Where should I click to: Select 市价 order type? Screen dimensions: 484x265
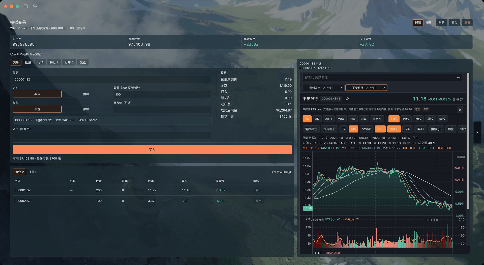[x=37, y=109]
